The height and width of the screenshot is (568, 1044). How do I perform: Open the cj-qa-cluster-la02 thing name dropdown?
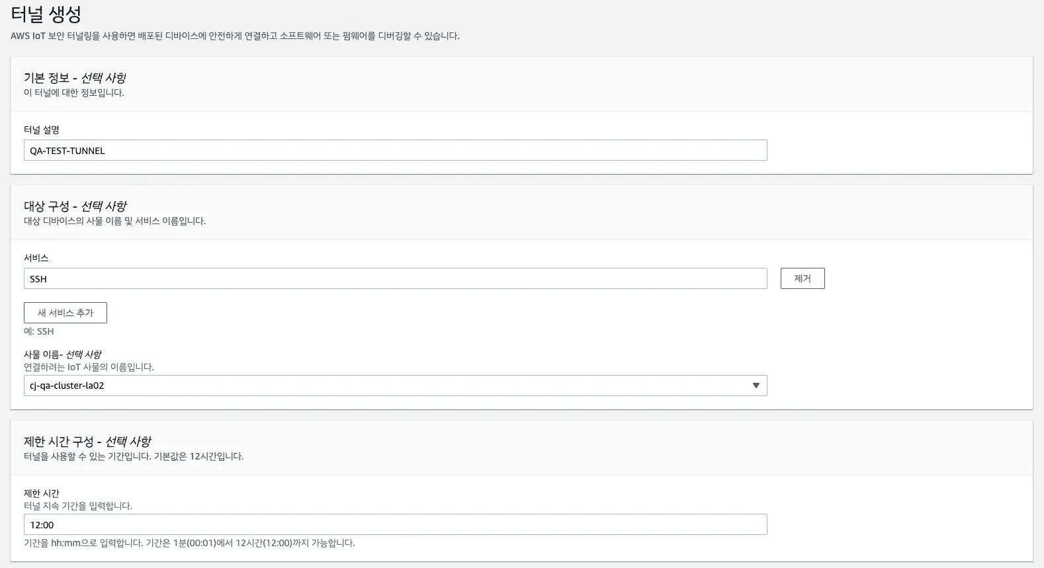tap(395, 385)
